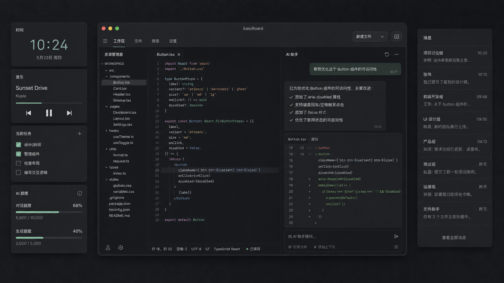Uncheck the 整理组件 task
This screenshot has height=283, width=504.
pyautogui.click(x=18, y=154)
